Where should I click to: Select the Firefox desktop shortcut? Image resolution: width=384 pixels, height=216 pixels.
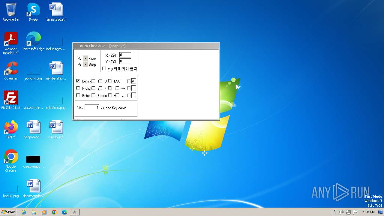pos(11,129)
